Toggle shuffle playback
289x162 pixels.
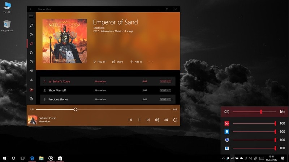click(x=166, y=120)
